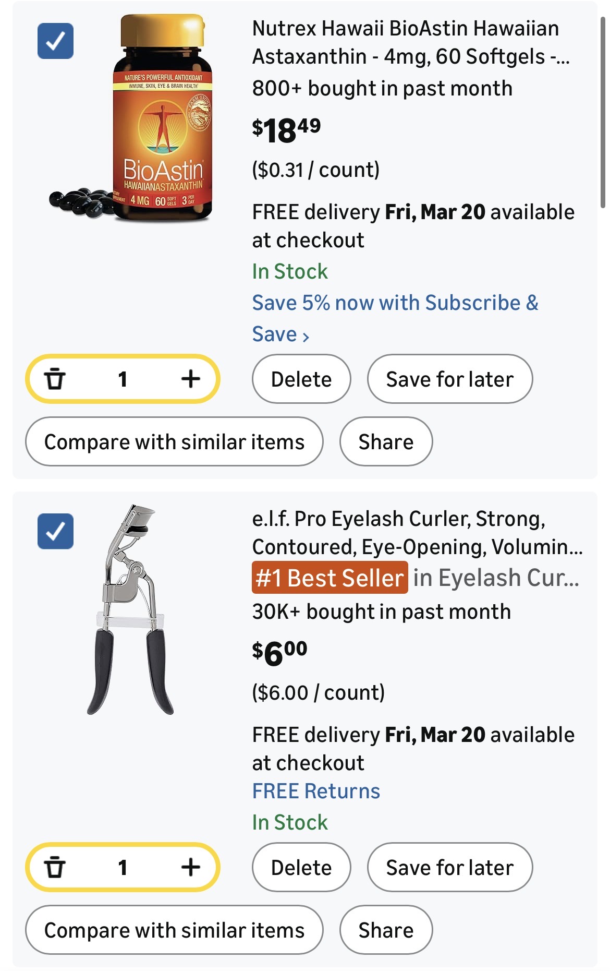Screen dimensions: 610x971
Task: Compare eyelash curler with similar items
Action: (174, 930)
